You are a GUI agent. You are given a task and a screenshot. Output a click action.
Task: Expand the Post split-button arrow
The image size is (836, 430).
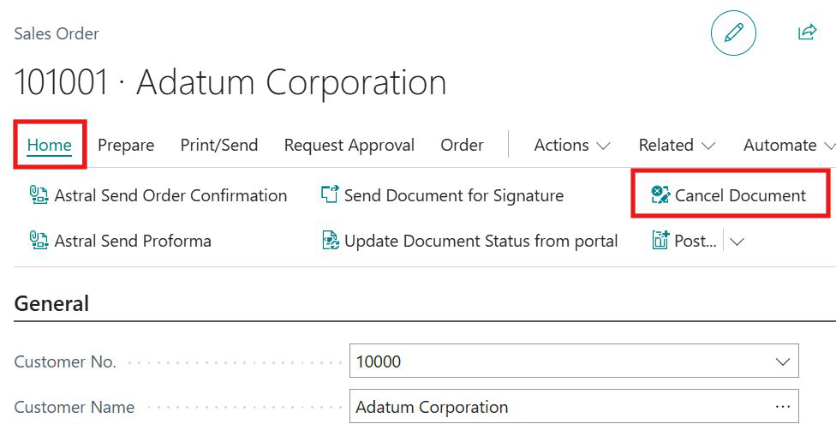[x=736, y=242]
